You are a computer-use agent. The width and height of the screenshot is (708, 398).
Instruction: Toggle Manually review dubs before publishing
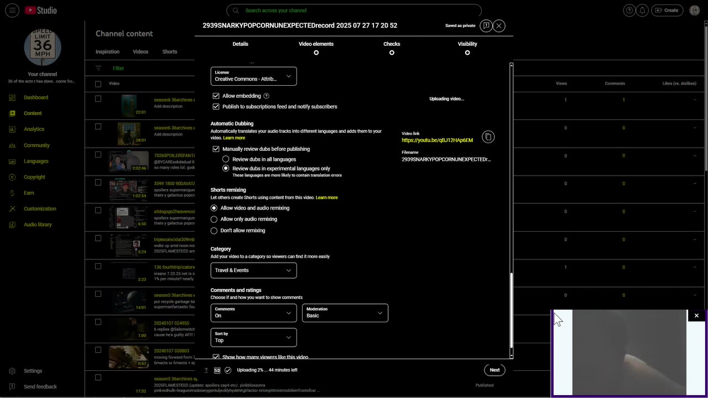[216, 149]
